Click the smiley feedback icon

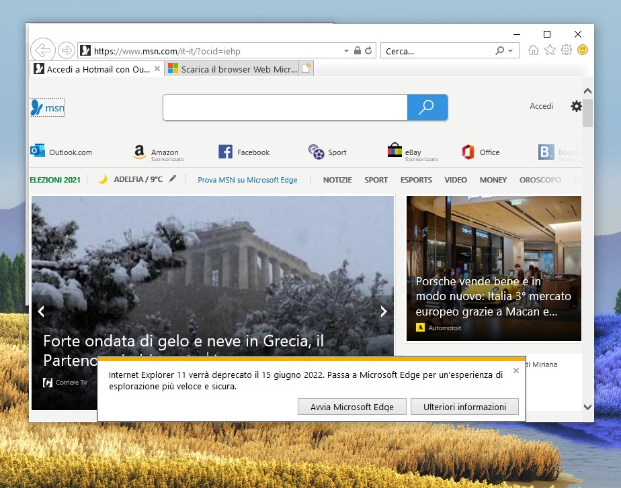pyautogui.click(x=584, y=50)
